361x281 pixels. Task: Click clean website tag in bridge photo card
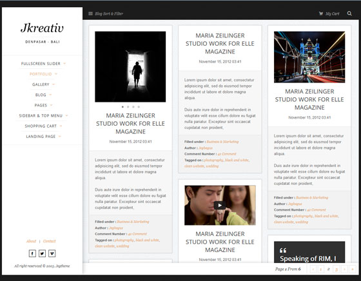(284, 222)
